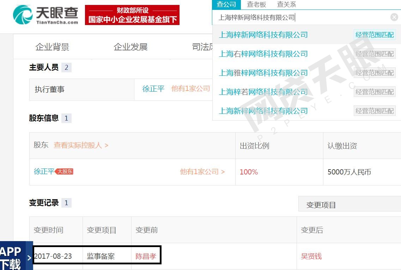Click 经营范围匹配 tag beside 上海新梓
This screenshot has width=401, height=270.
(x=375, y=111)
